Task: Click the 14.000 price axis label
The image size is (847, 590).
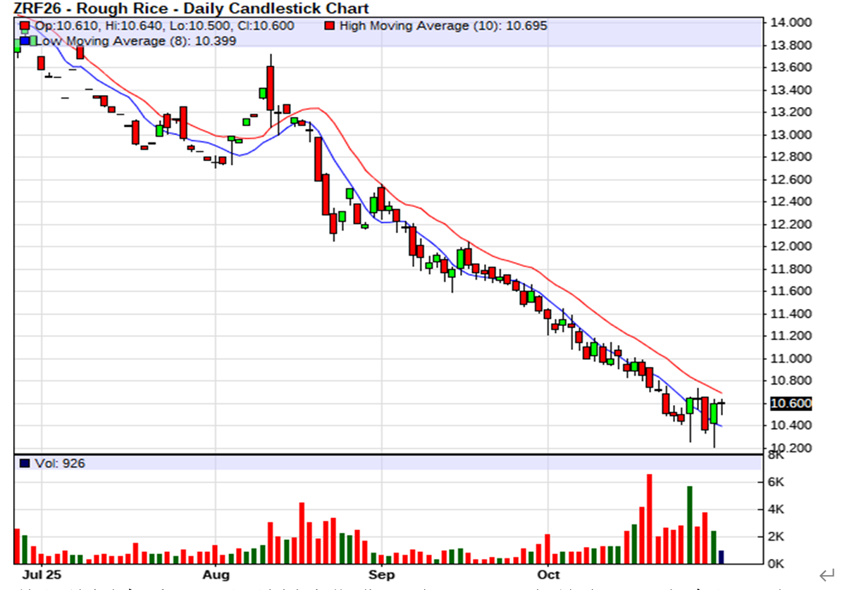Action: pyautogui.click(x=789, y=23)
